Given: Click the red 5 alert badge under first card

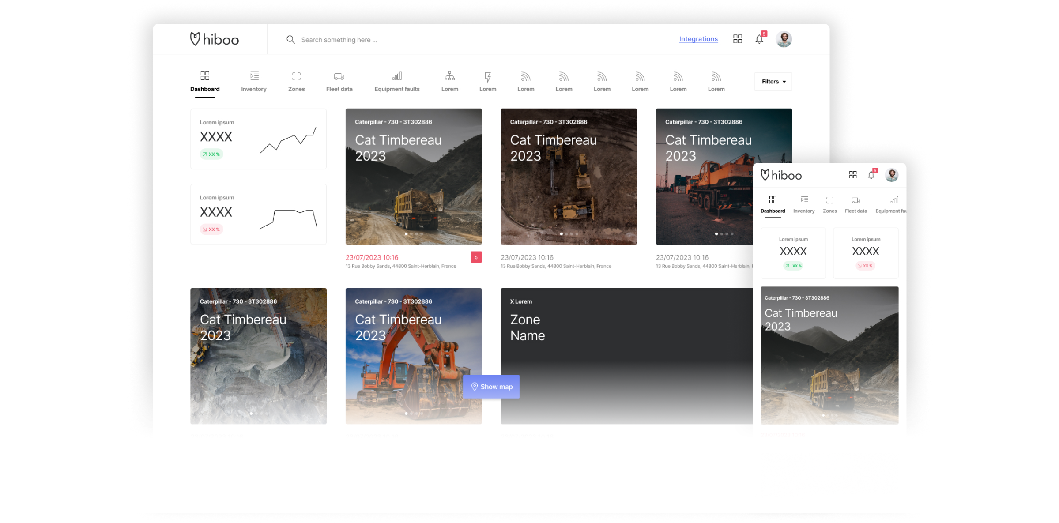Looking at the screenshot, I should 476,257.
